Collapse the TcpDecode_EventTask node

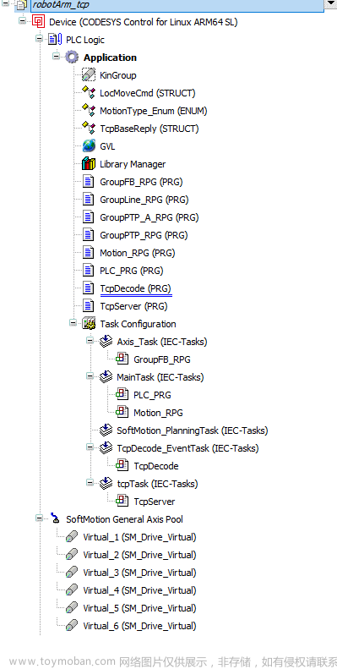[90, 447]
